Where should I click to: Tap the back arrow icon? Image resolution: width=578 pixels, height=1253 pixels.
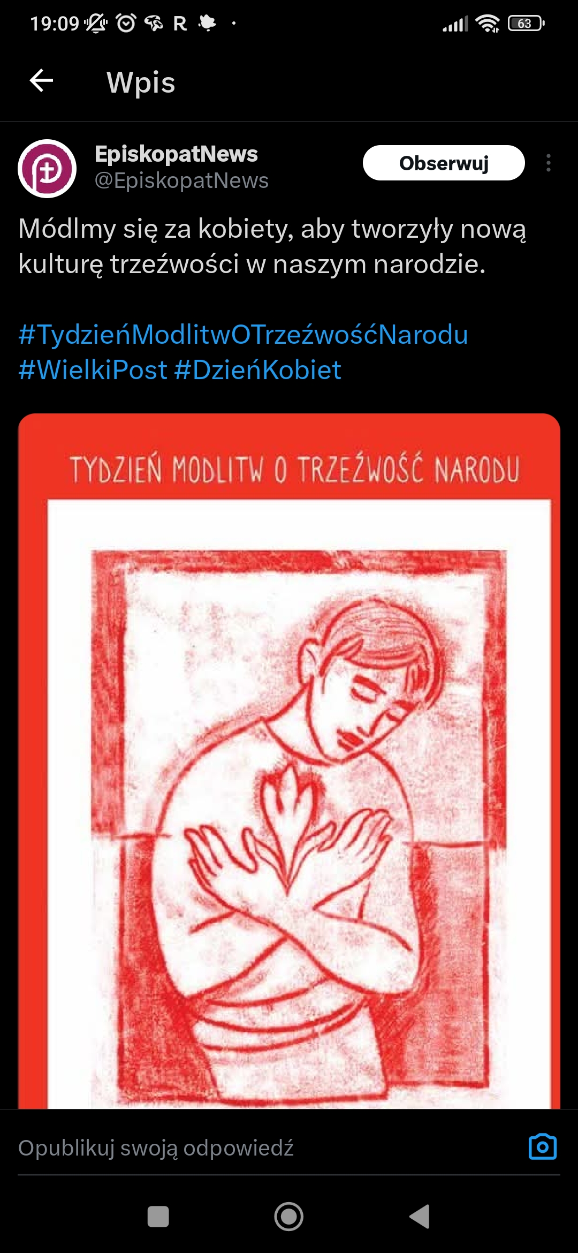tap(41, 81)
